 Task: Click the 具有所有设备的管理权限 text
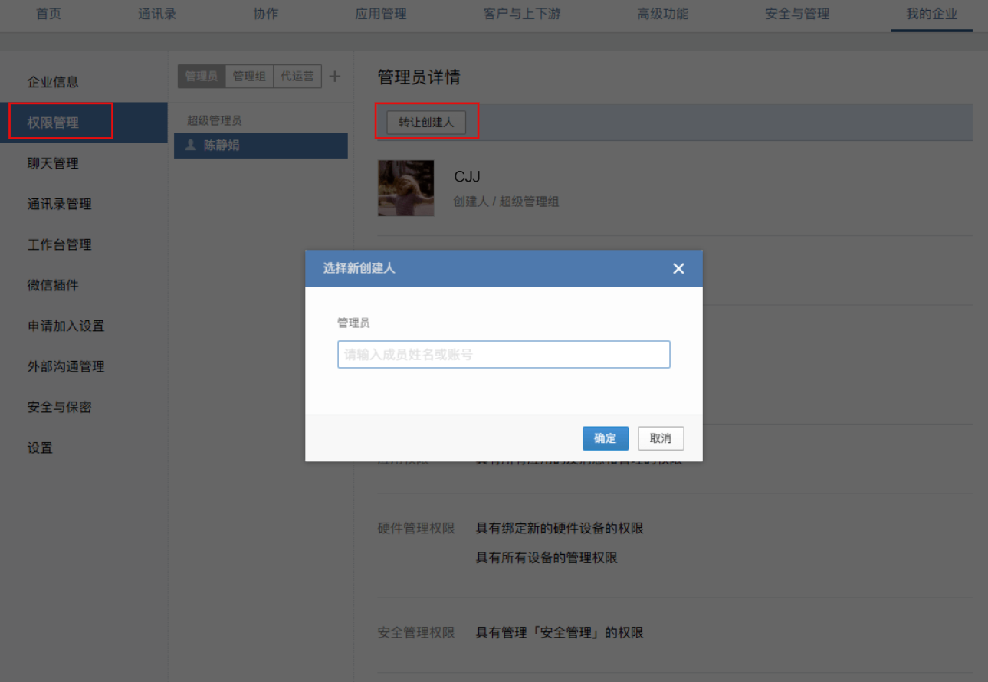click(x=547, y=558)
